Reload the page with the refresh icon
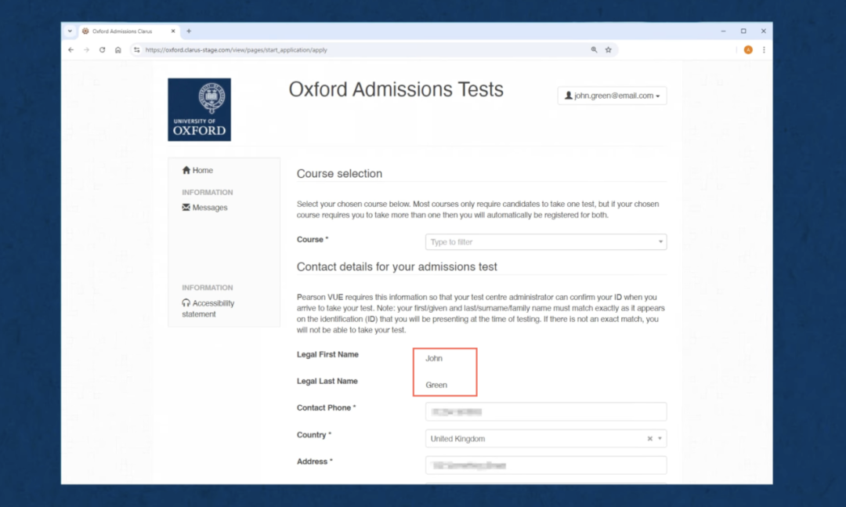The height and width of the screenshot is (507, 846). [x=102, y=49]
